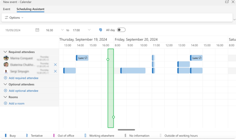The image size is (236, 139).
Task: Select the Scheduling Assistant tab
Action: (x=30, y=9)
